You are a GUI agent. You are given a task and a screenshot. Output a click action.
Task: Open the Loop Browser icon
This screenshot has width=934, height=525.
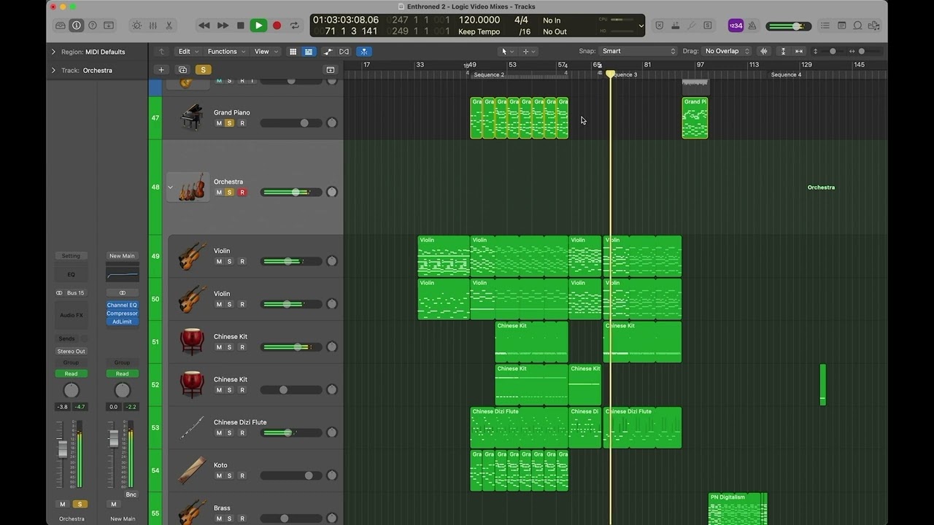[x=857, y=26]
